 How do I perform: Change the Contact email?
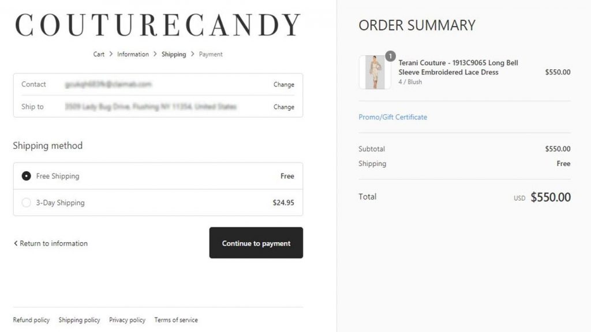point(284,84)
